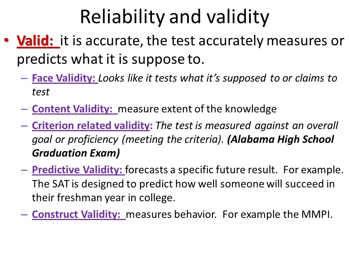This screenshot has width=349, height=261.
Task: Click the 'Criterion related validity' link
Action: coord(91,126)
